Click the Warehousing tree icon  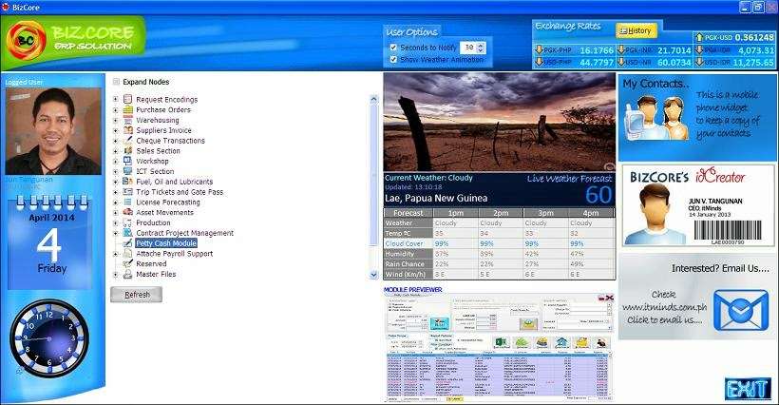[127, 120]
